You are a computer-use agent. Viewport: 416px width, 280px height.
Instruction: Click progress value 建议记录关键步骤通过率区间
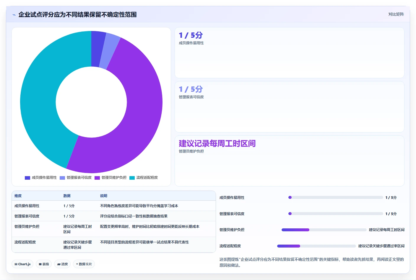(381, 246)
